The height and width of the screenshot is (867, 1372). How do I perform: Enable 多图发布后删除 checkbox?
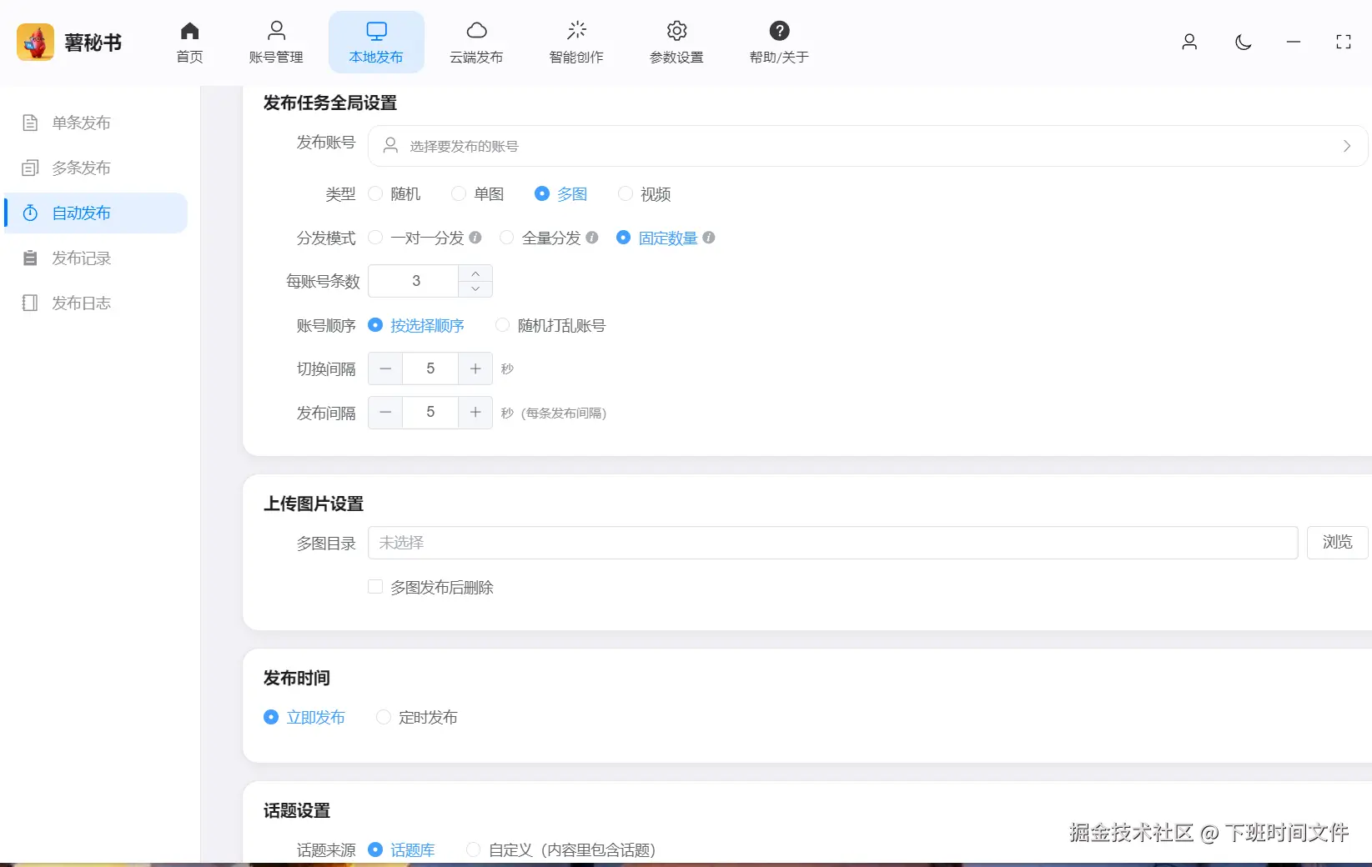click(x=375, y=587)
